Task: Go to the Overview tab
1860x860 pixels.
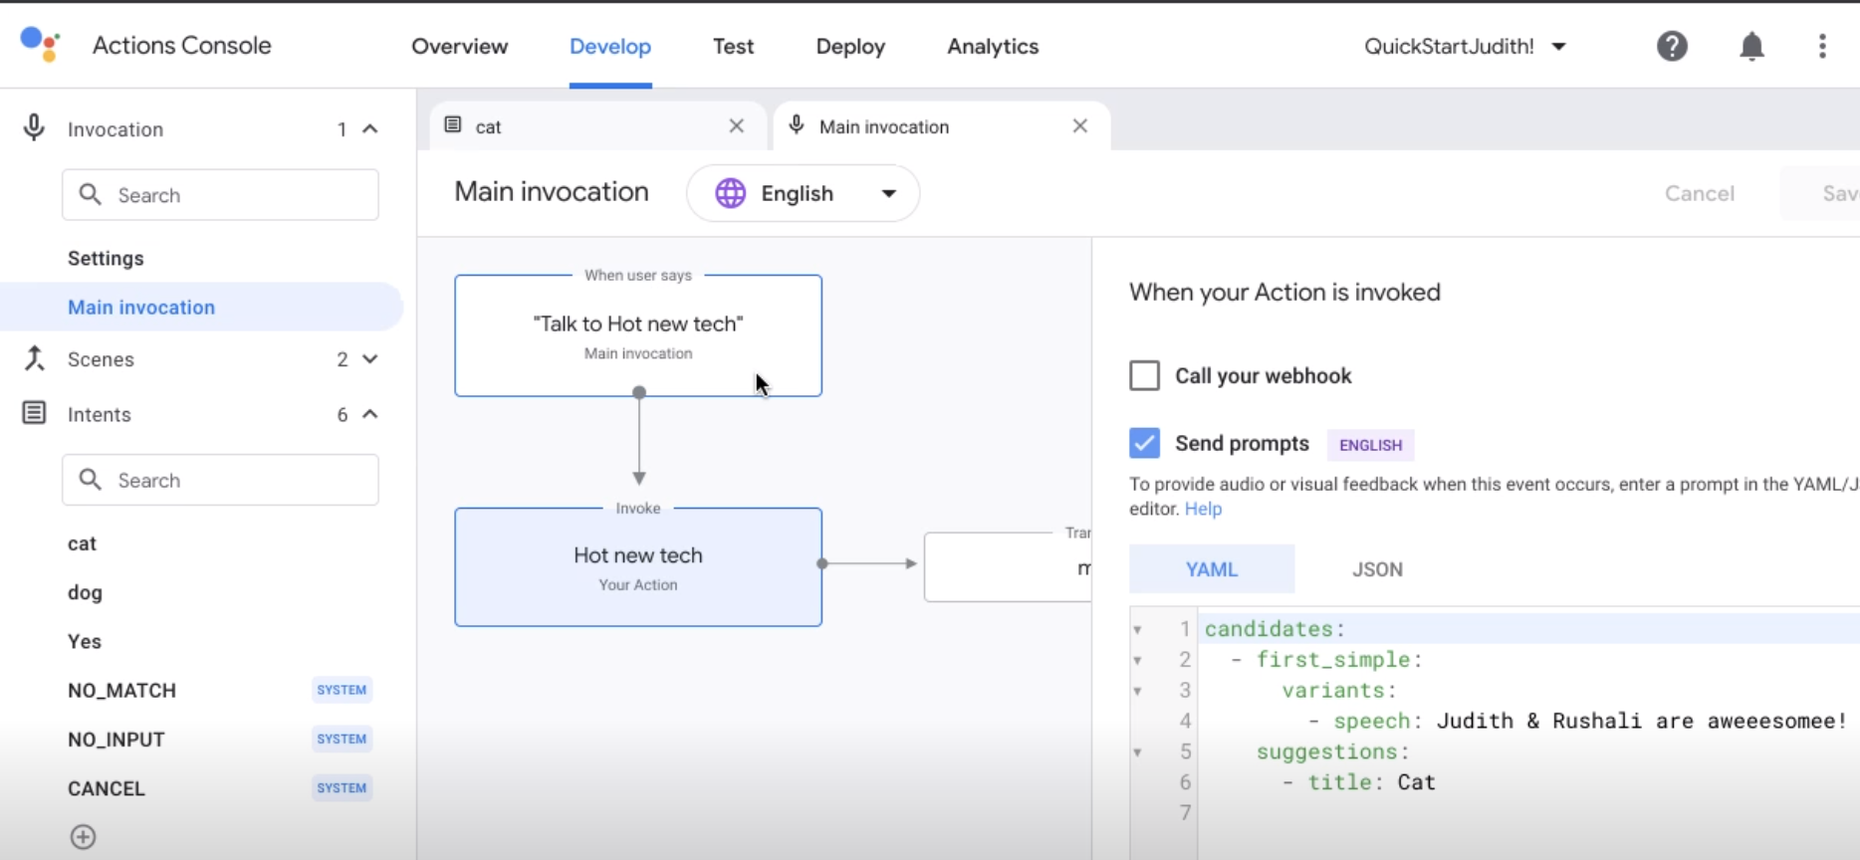Action: click(x=459, y=46)
